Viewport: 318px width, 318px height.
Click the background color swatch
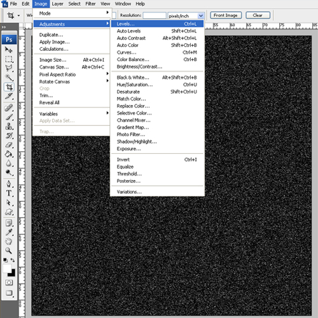[x=13, y=273]
